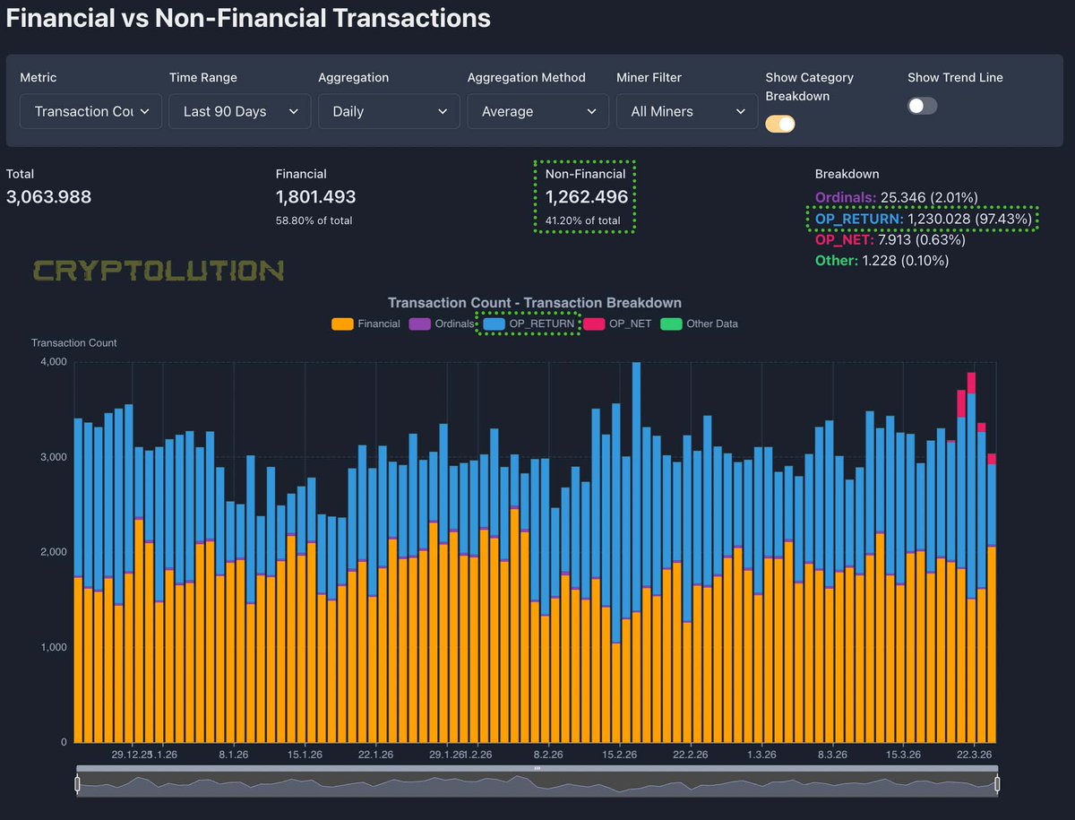
Task: Click the Transaction Count y-axis label
Action: tap(74, 343)
